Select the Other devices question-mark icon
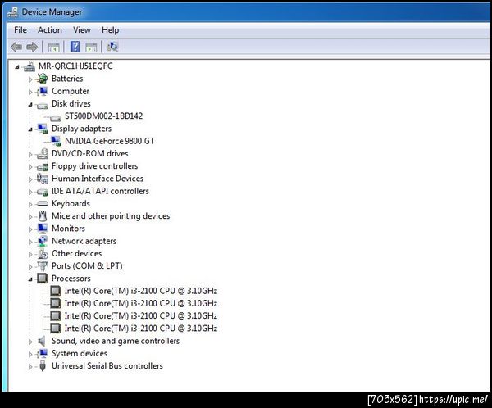Screen dimensions: 492x408 pos(43,254)
